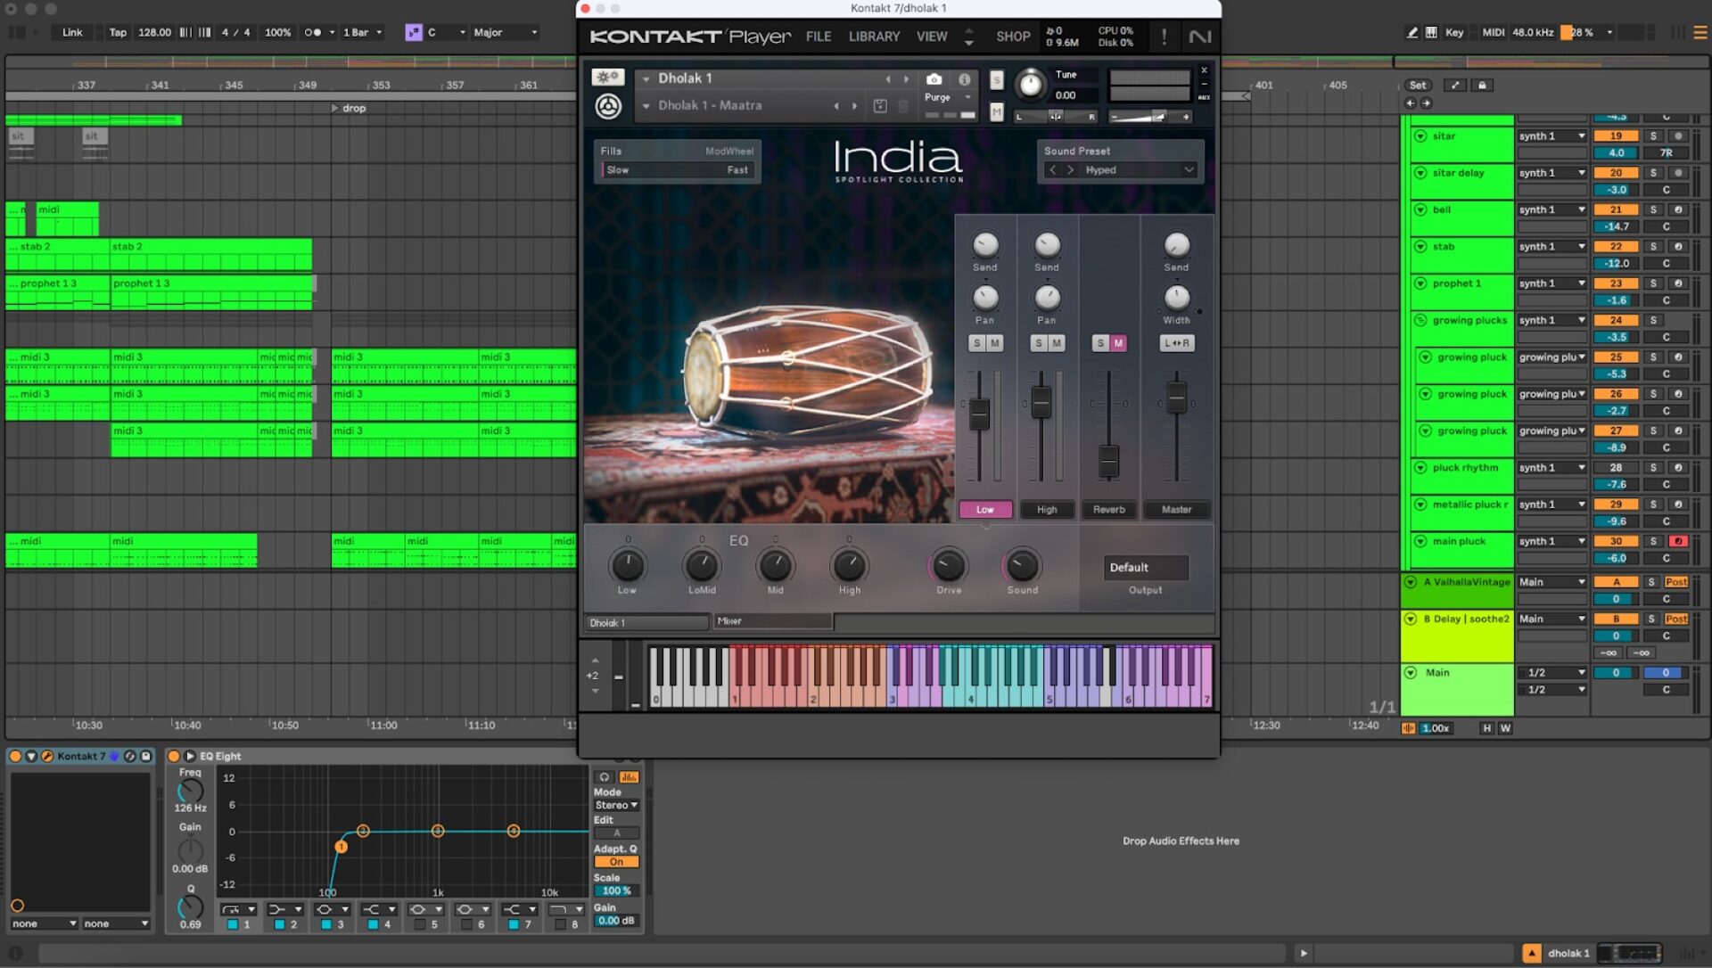Switch to the Mixer tab in Kontakt
This screenshot has width=1712, height=968.
[773, 621]
